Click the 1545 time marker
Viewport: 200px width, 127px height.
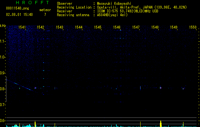[x=98, y=27]
